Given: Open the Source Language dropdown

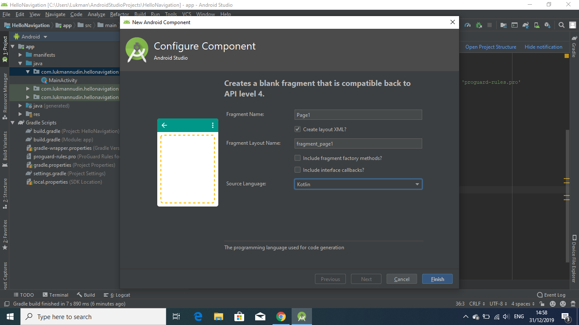Looking at the screenshot, I should point(418,184).
